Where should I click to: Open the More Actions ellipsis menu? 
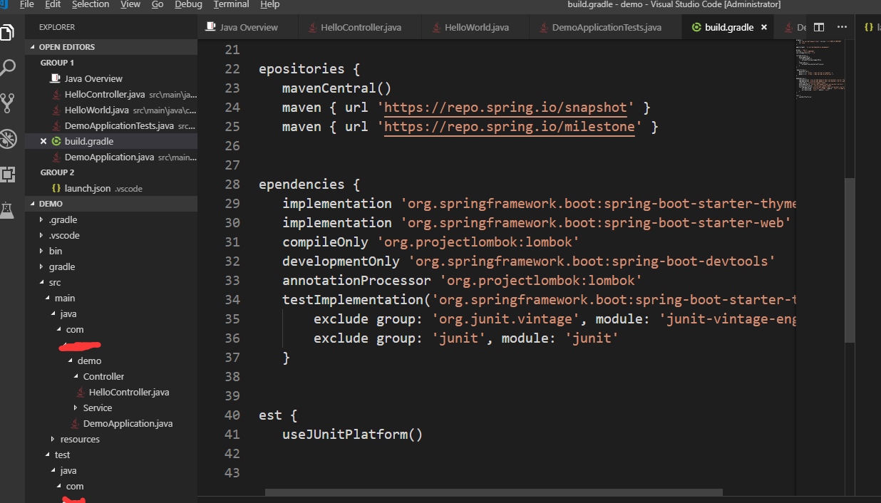click(843, 27)
